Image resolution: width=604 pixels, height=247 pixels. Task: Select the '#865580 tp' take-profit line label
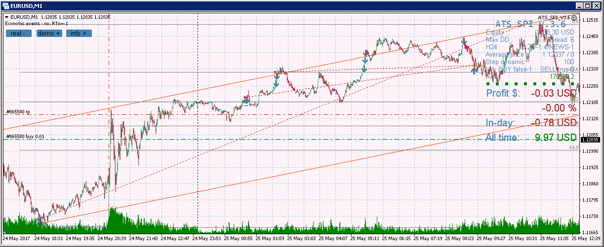[18, 112]
